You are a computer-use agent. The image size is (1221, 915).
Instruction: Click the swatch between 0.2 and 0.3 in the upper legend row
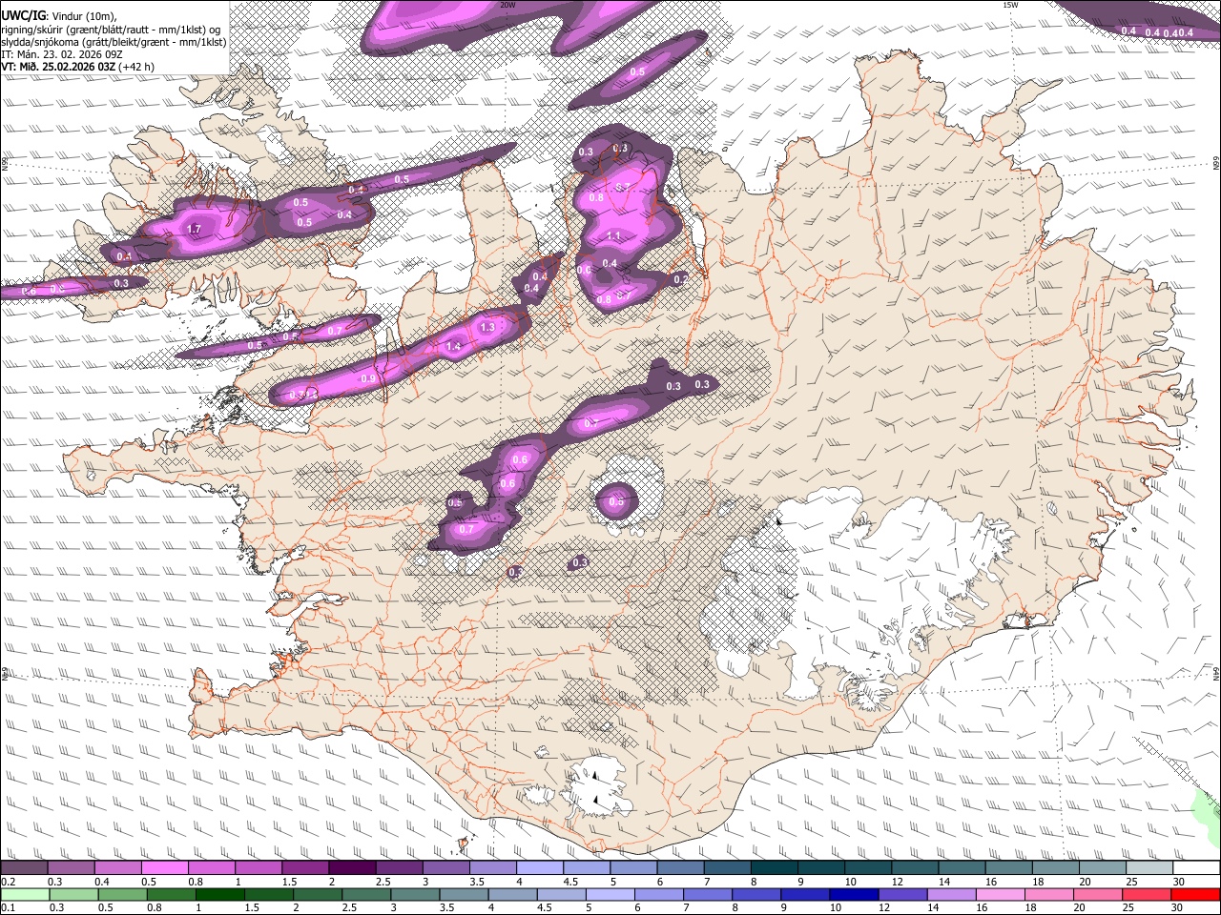coord(24,867)
